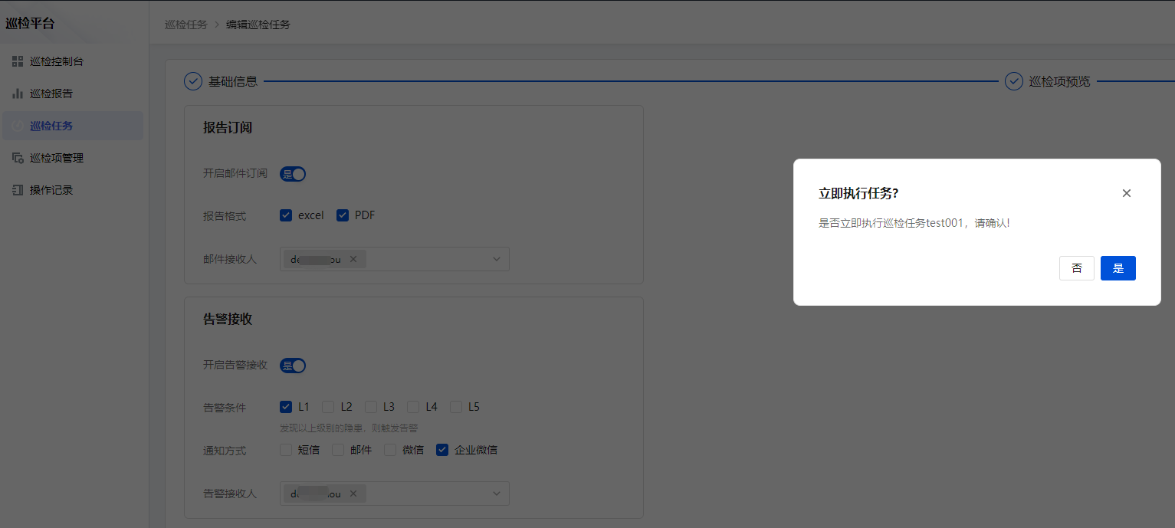Open 巡检任务 in the sidebar menu

[51, 126]
